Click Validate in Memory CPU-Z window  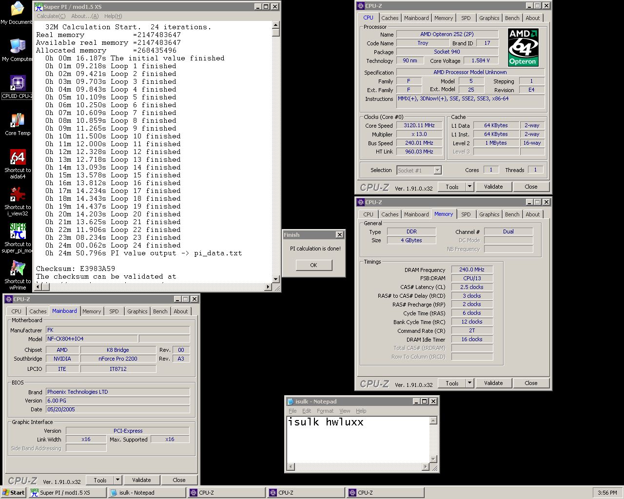[x=493, y=383]
